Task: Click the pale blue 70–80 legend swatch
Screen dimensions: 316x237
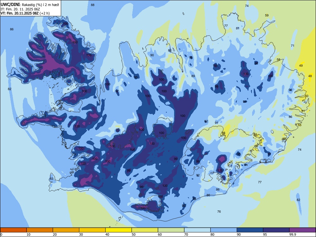Action: coord(197,230)
